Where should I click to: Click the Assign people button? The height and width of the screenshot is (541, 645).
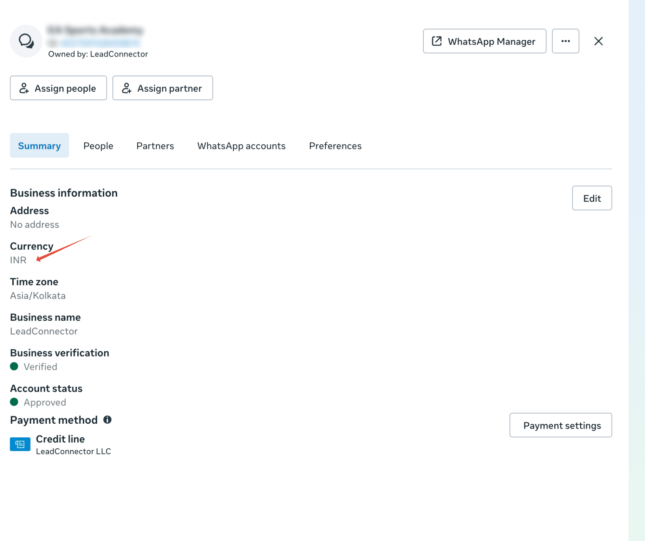(x=58, y=88)
